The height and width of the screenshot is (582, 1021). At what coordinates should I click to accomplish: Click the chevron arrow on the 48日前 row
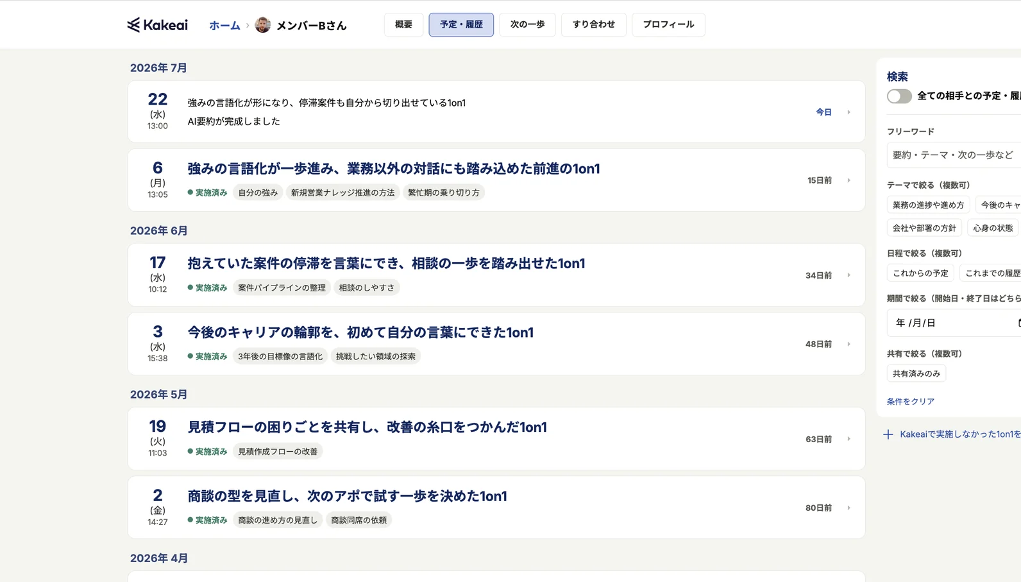pyautogui.click(x=848, y=344)
